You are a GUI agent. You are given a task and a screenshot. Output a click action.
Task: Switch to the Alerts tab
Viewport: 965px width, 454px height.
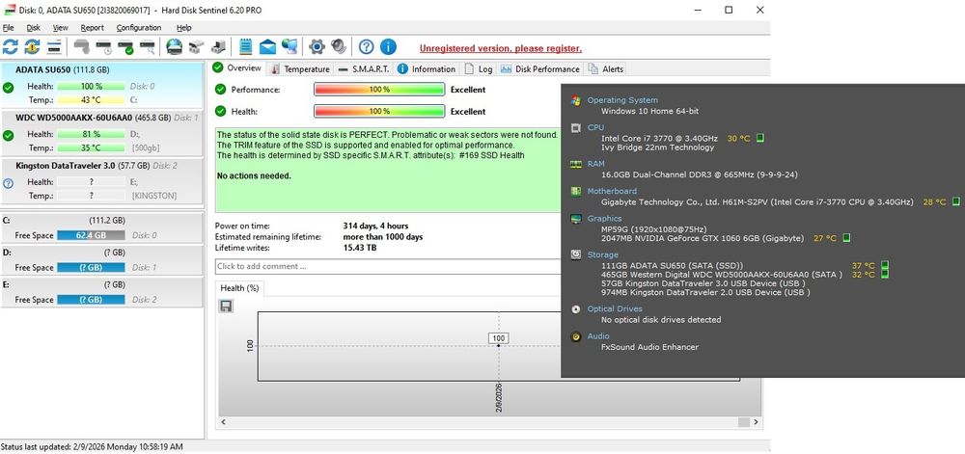click(x=606, y=68)
